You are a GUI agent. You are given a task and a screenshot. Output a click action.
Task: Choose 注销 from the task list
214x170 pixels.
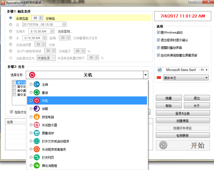pyautogui.click(x=87, y=84)
